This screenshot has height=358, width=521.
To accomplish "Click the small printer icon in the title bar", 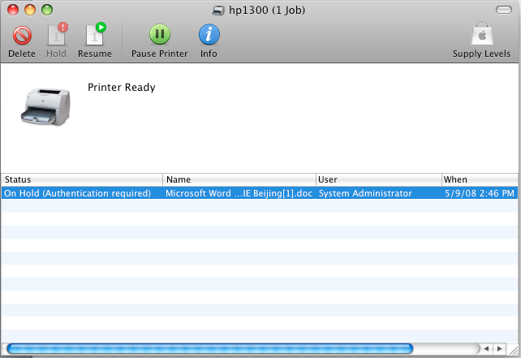I will point(218,11).
